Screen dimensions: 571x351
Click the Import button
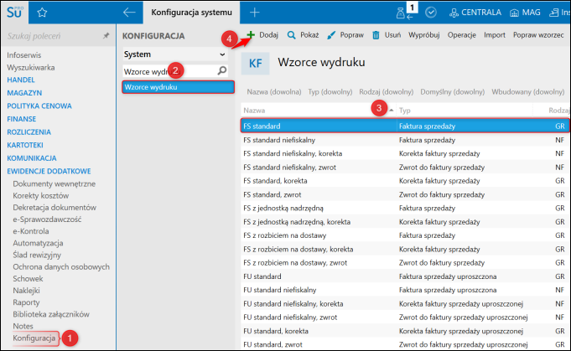[495, 35]
